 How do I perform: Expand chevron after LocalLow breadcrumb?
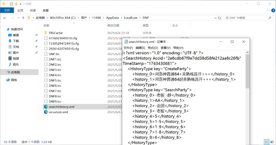[x=140, y=18]
